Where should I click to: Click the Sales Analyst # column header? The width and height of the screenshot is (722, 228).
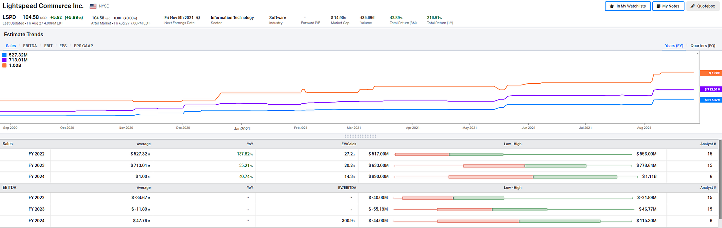click(708, 144)
